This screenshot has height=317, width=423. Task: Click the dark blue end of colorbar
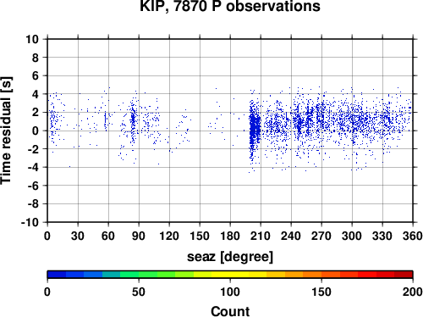[57, 275]
